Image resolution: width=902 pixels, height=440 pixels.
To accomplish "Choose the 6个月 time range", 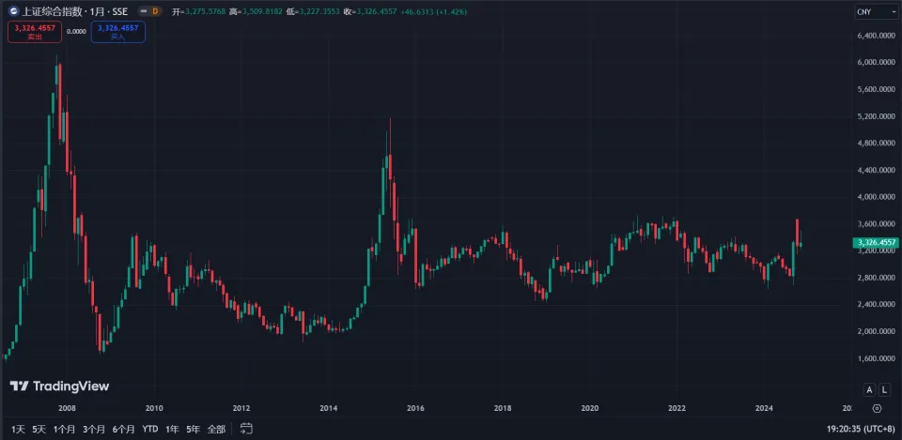I will click(123, 429).
